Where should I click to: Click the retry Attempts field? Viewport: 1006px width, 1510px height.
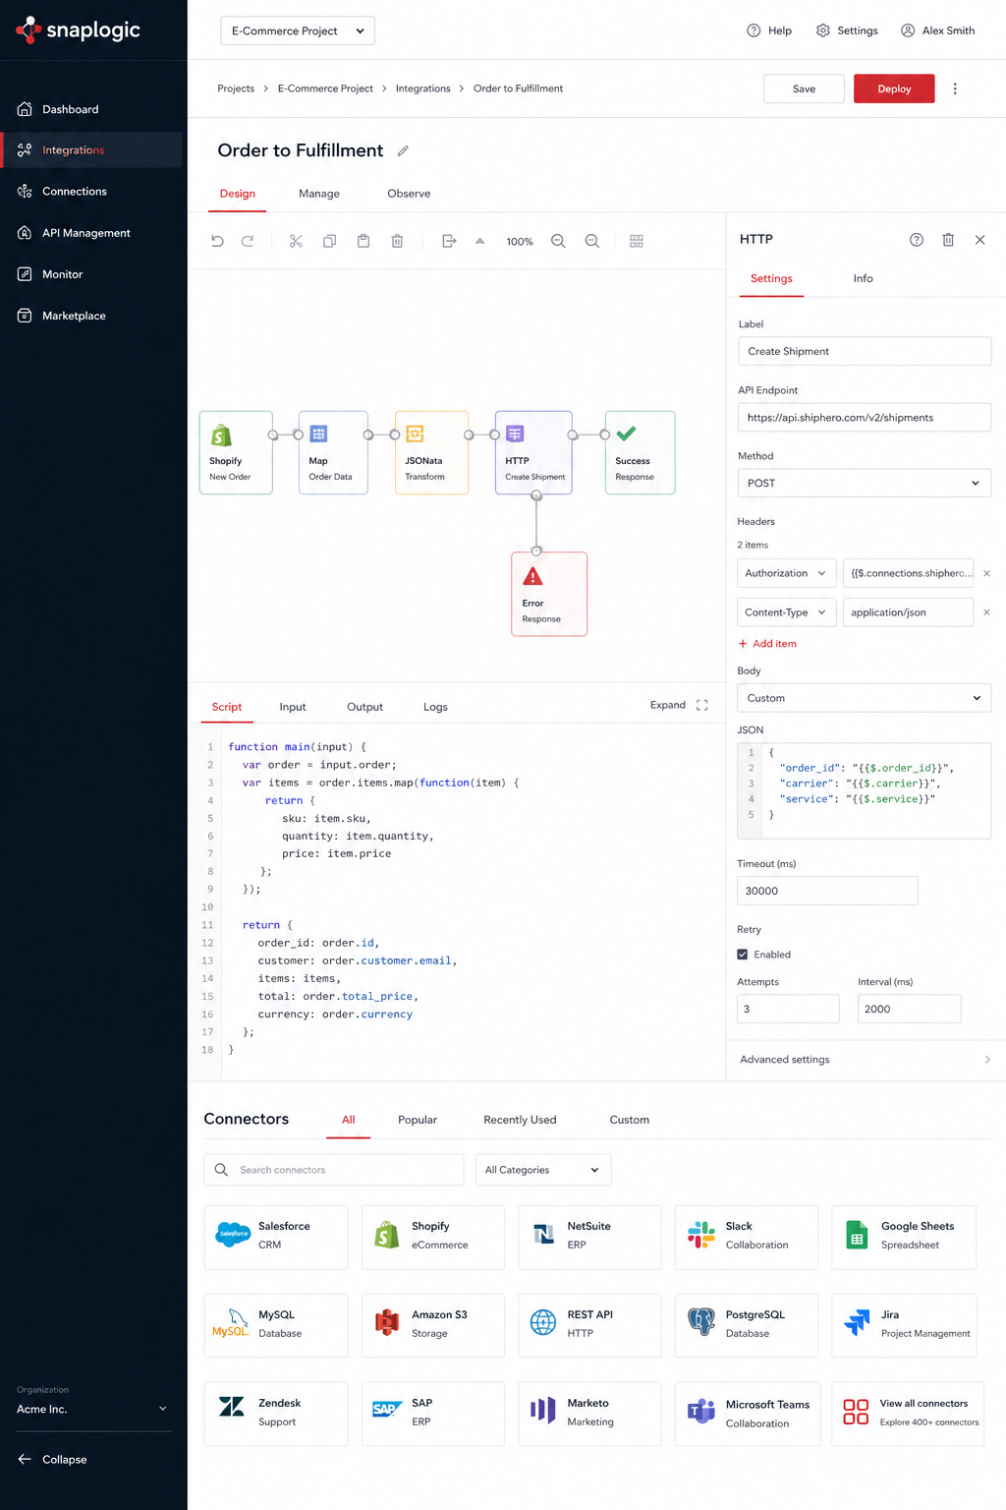pos(788,1009)
